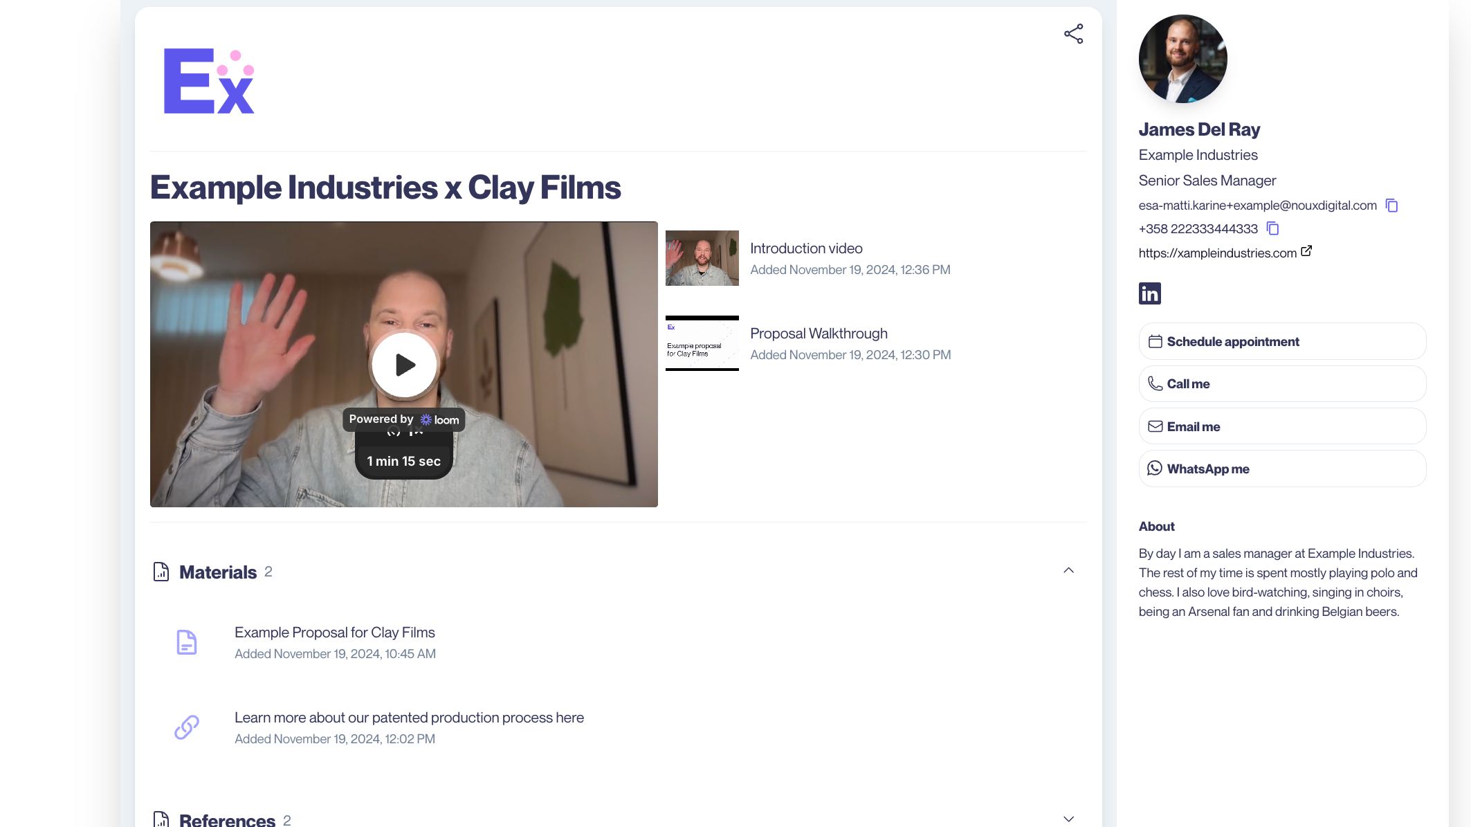
Task: Click the share icon at top right
Action: click(x=1073, y=34)
